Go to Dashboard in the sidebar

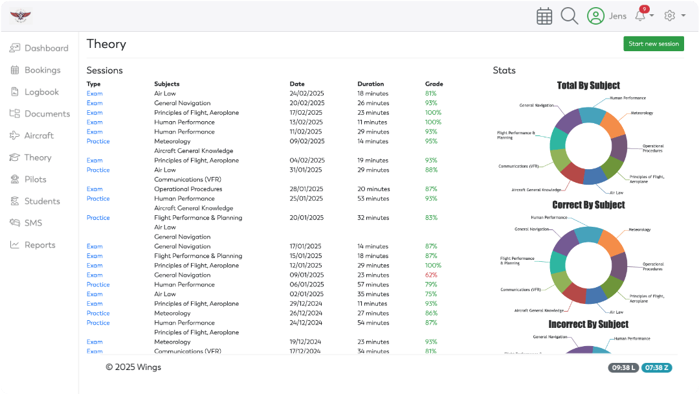click(46, 48)
